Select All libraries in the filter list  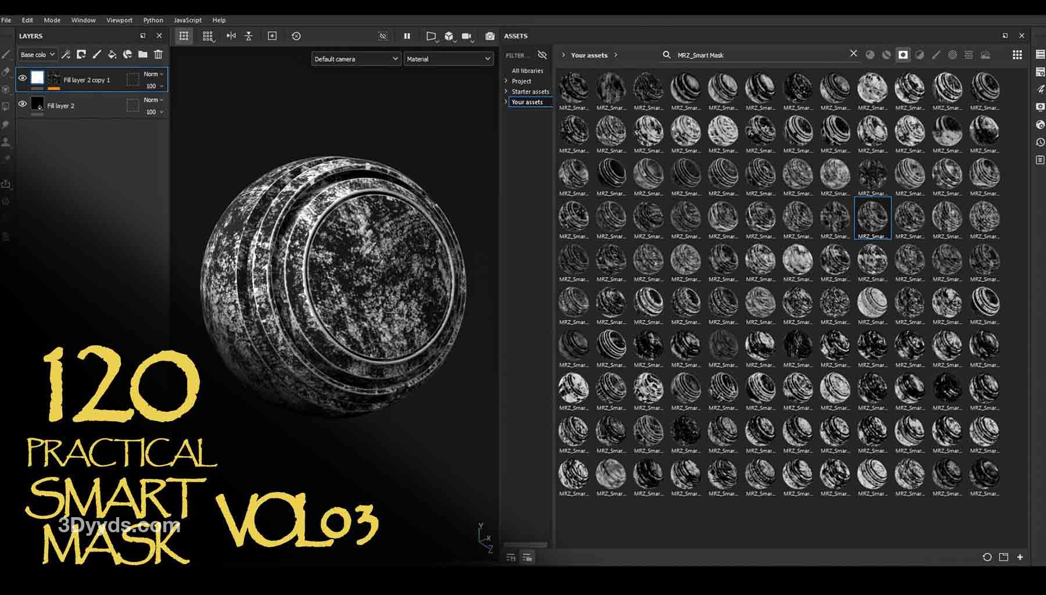[x=527, y=71]
